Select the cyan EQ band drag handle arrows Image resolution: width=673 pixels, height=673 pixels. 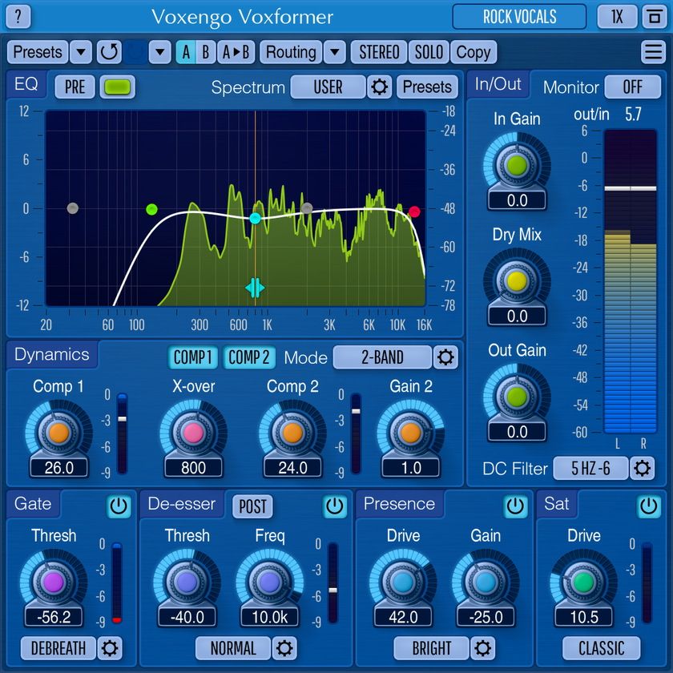(x=255, y=288)
